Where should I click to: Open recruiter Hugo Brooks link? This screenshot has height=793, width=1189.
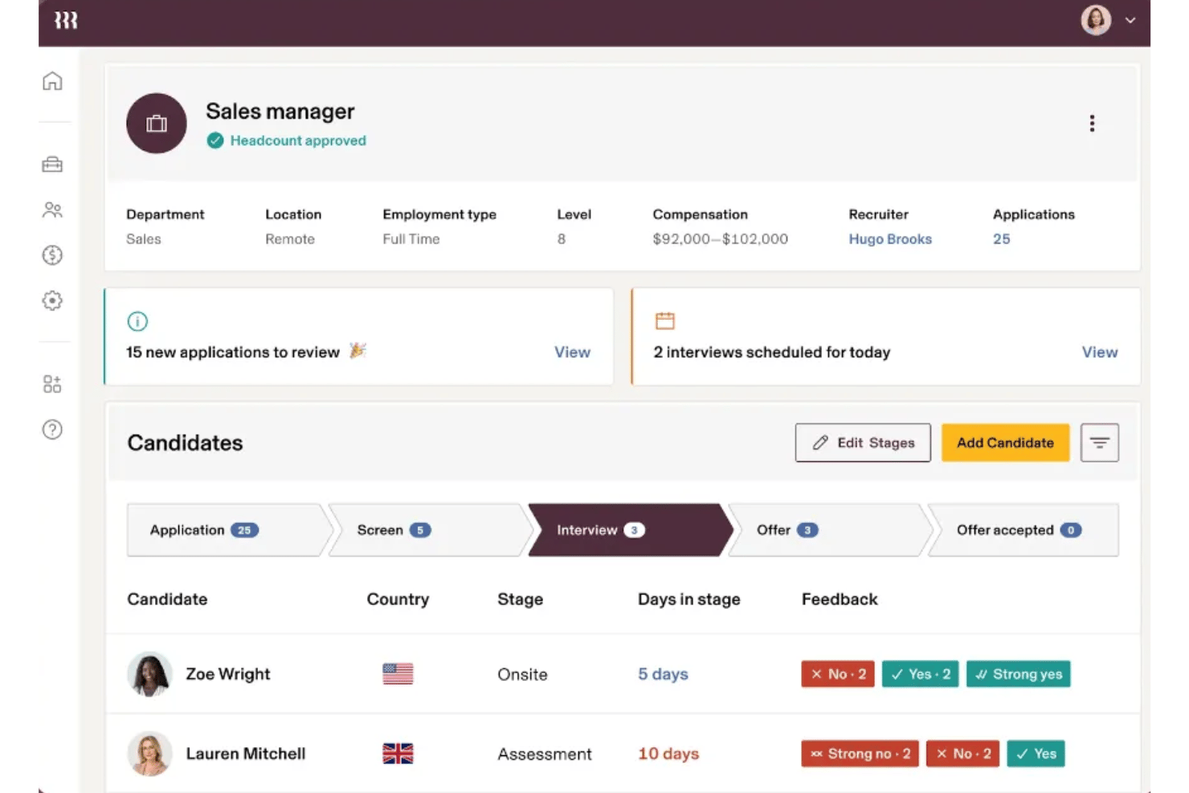click(x=890, y=239)
